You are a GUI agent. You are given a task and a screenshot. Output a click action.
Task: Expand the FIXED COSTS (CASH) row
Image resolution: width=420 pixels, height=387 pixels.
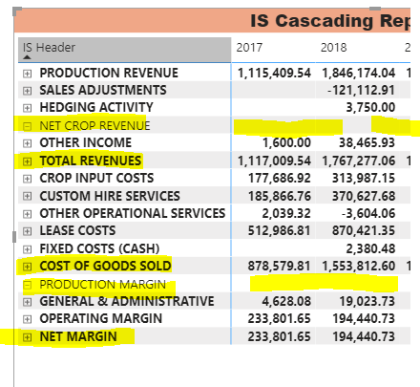click(27, 249)
